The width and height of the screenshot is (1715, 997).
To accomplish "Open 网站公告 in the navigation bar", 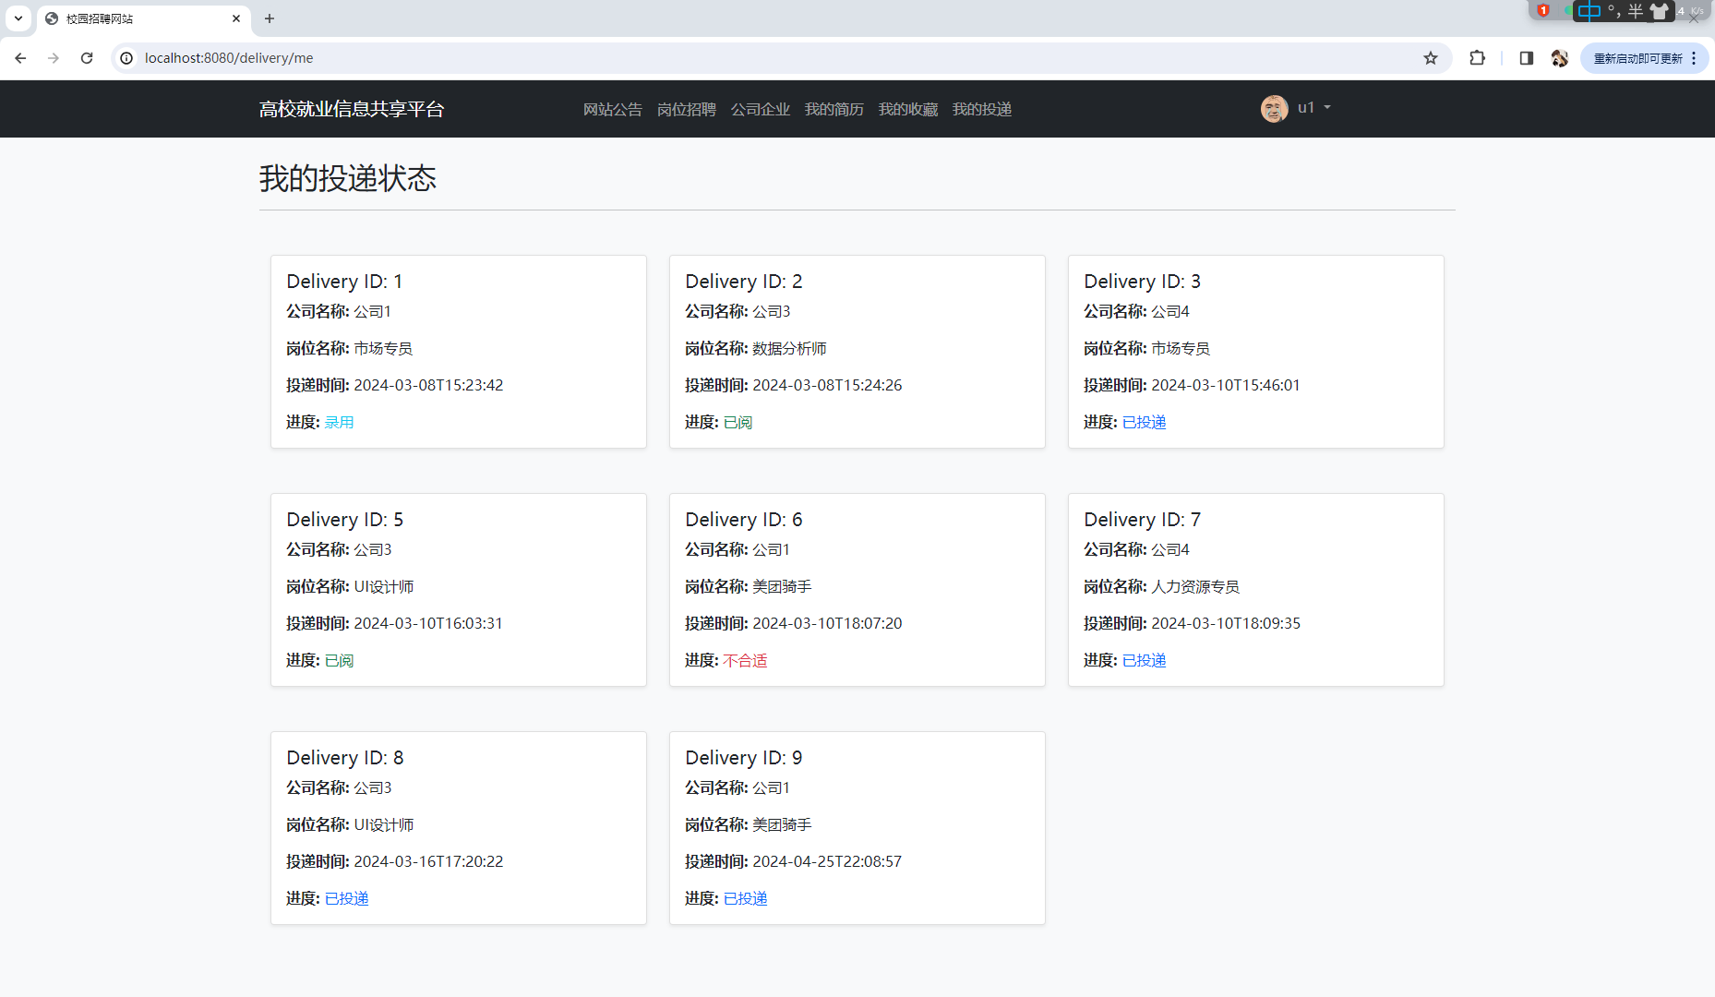I will [613, 109].
